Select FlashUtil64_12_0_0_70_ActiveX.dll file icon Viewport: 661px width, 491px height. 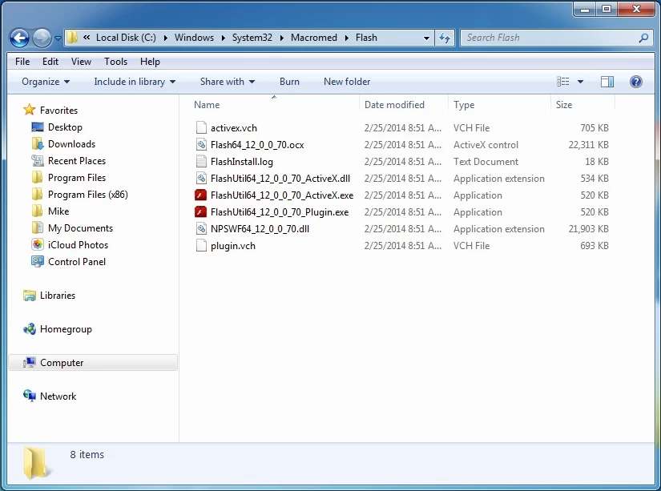(201, 179)
